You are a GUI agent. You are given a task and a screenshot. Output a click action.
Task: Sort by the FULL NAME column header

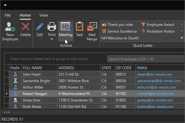(39, 68)
